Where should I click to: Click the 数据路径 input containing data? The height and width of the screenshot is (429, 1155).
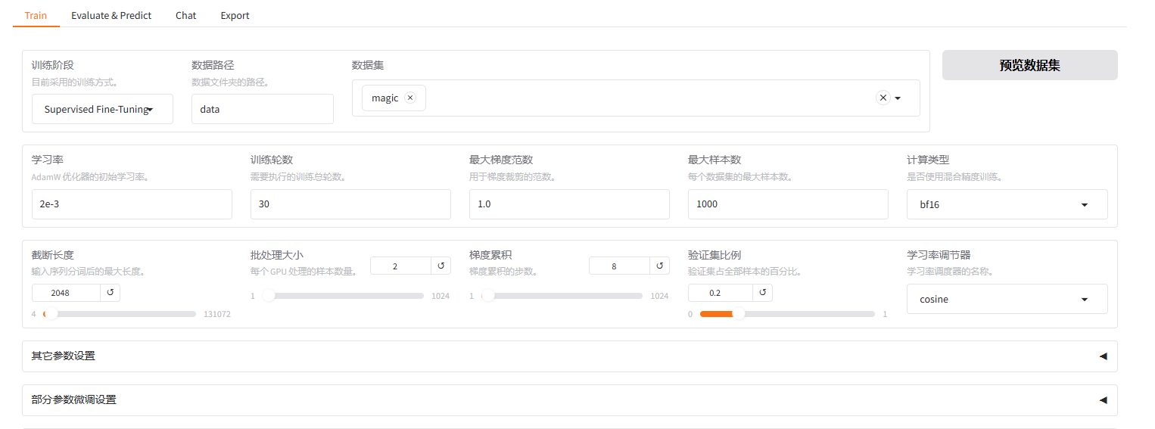(x=262, y=109)
